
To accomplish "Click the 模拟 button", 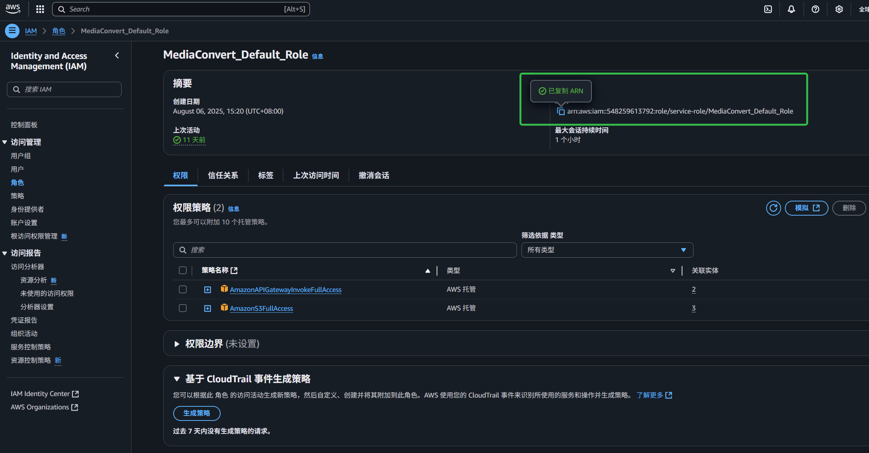I will [x=807, y=208].
